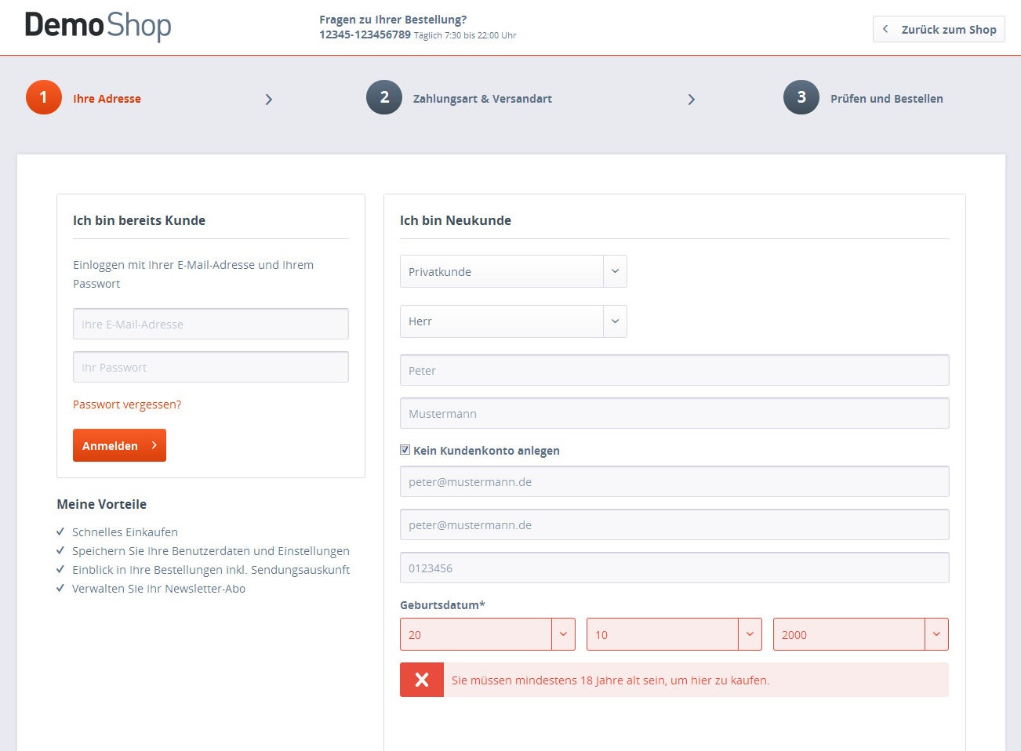Click the step 2 circle icon
Viewport: 1021px width, 751px height.
[x=384, y=97]
